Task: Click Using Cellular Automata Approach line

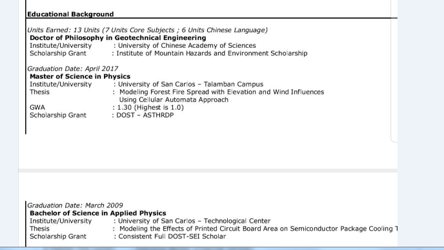Action: click(174, 99)
